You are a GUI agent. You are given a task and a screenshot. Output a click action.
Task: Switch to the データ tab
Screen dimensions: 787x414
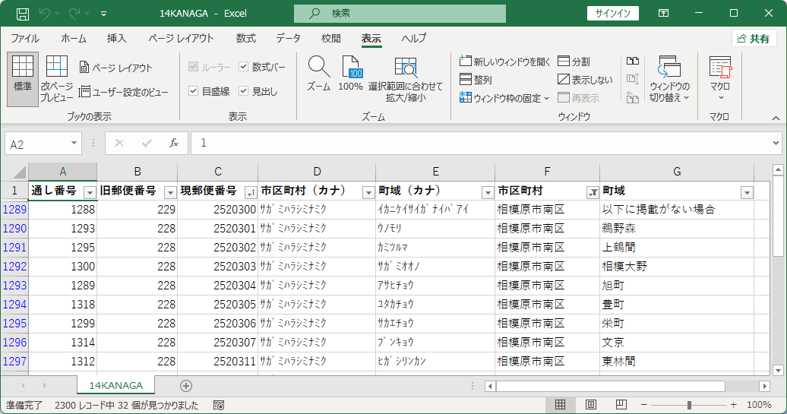(x=288, y=38)
